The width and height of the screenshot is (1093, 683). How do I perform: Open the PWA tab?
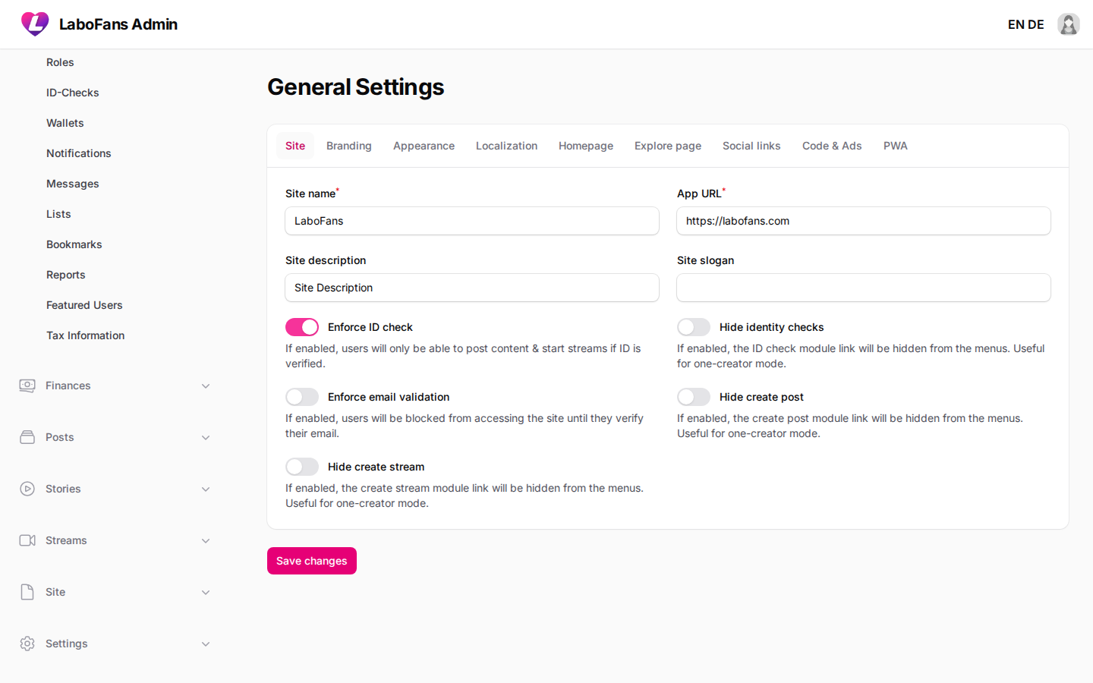pyautogui.click(x=896, y=146)
